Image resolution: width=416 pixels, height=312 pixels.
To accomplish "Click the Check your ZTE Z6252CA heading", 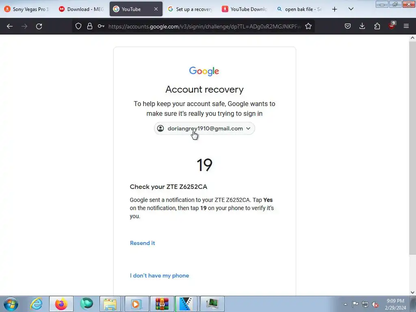I will [x=169, y=187].
